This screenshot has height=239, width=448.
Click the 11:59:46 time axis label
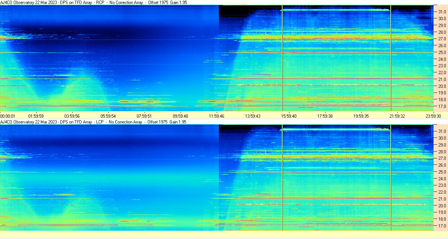217,116
